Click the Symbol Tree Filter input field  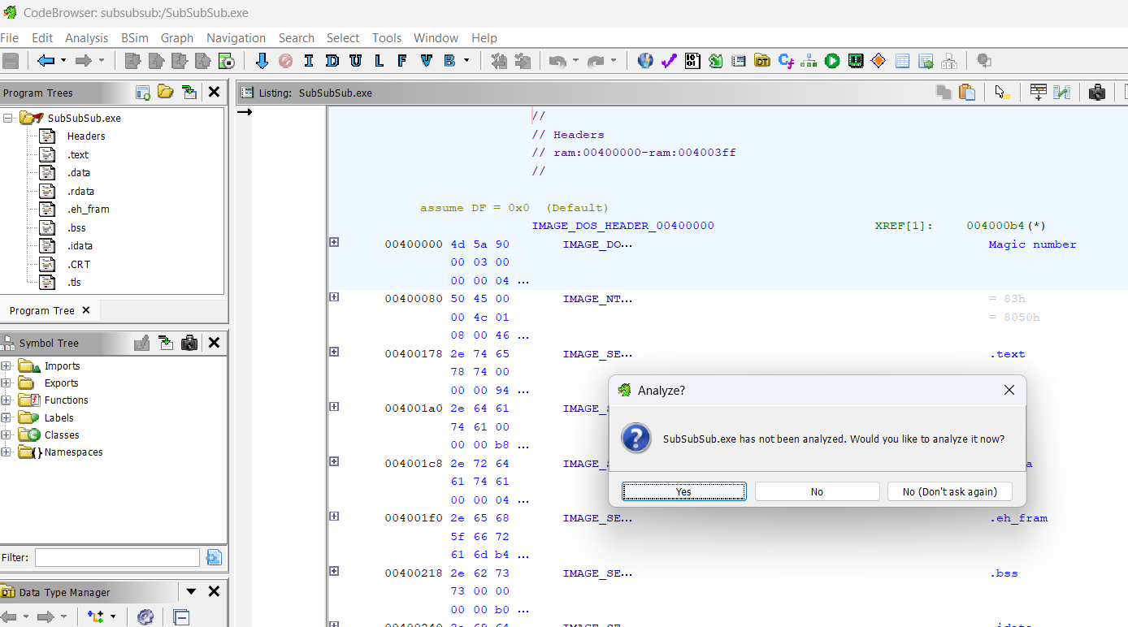coord(117,557)
